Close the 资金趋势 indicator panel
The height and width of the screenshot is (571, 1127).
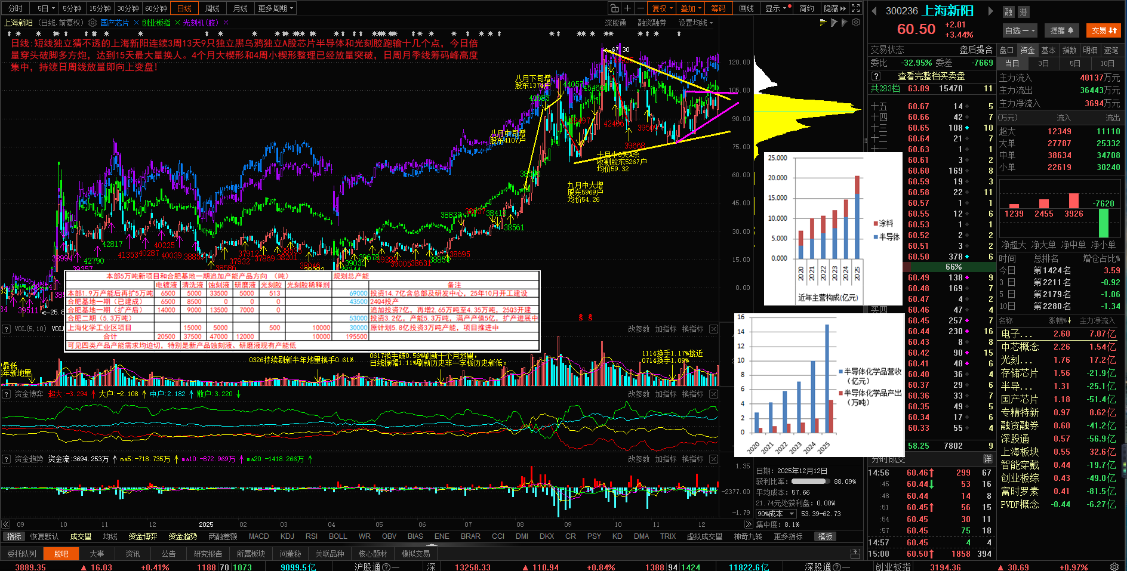(713, 459)
